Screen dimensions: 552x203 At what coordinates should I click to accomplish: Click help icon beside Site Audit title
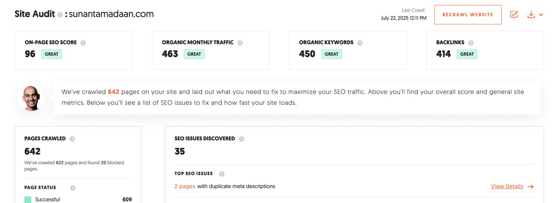(60, 15)
